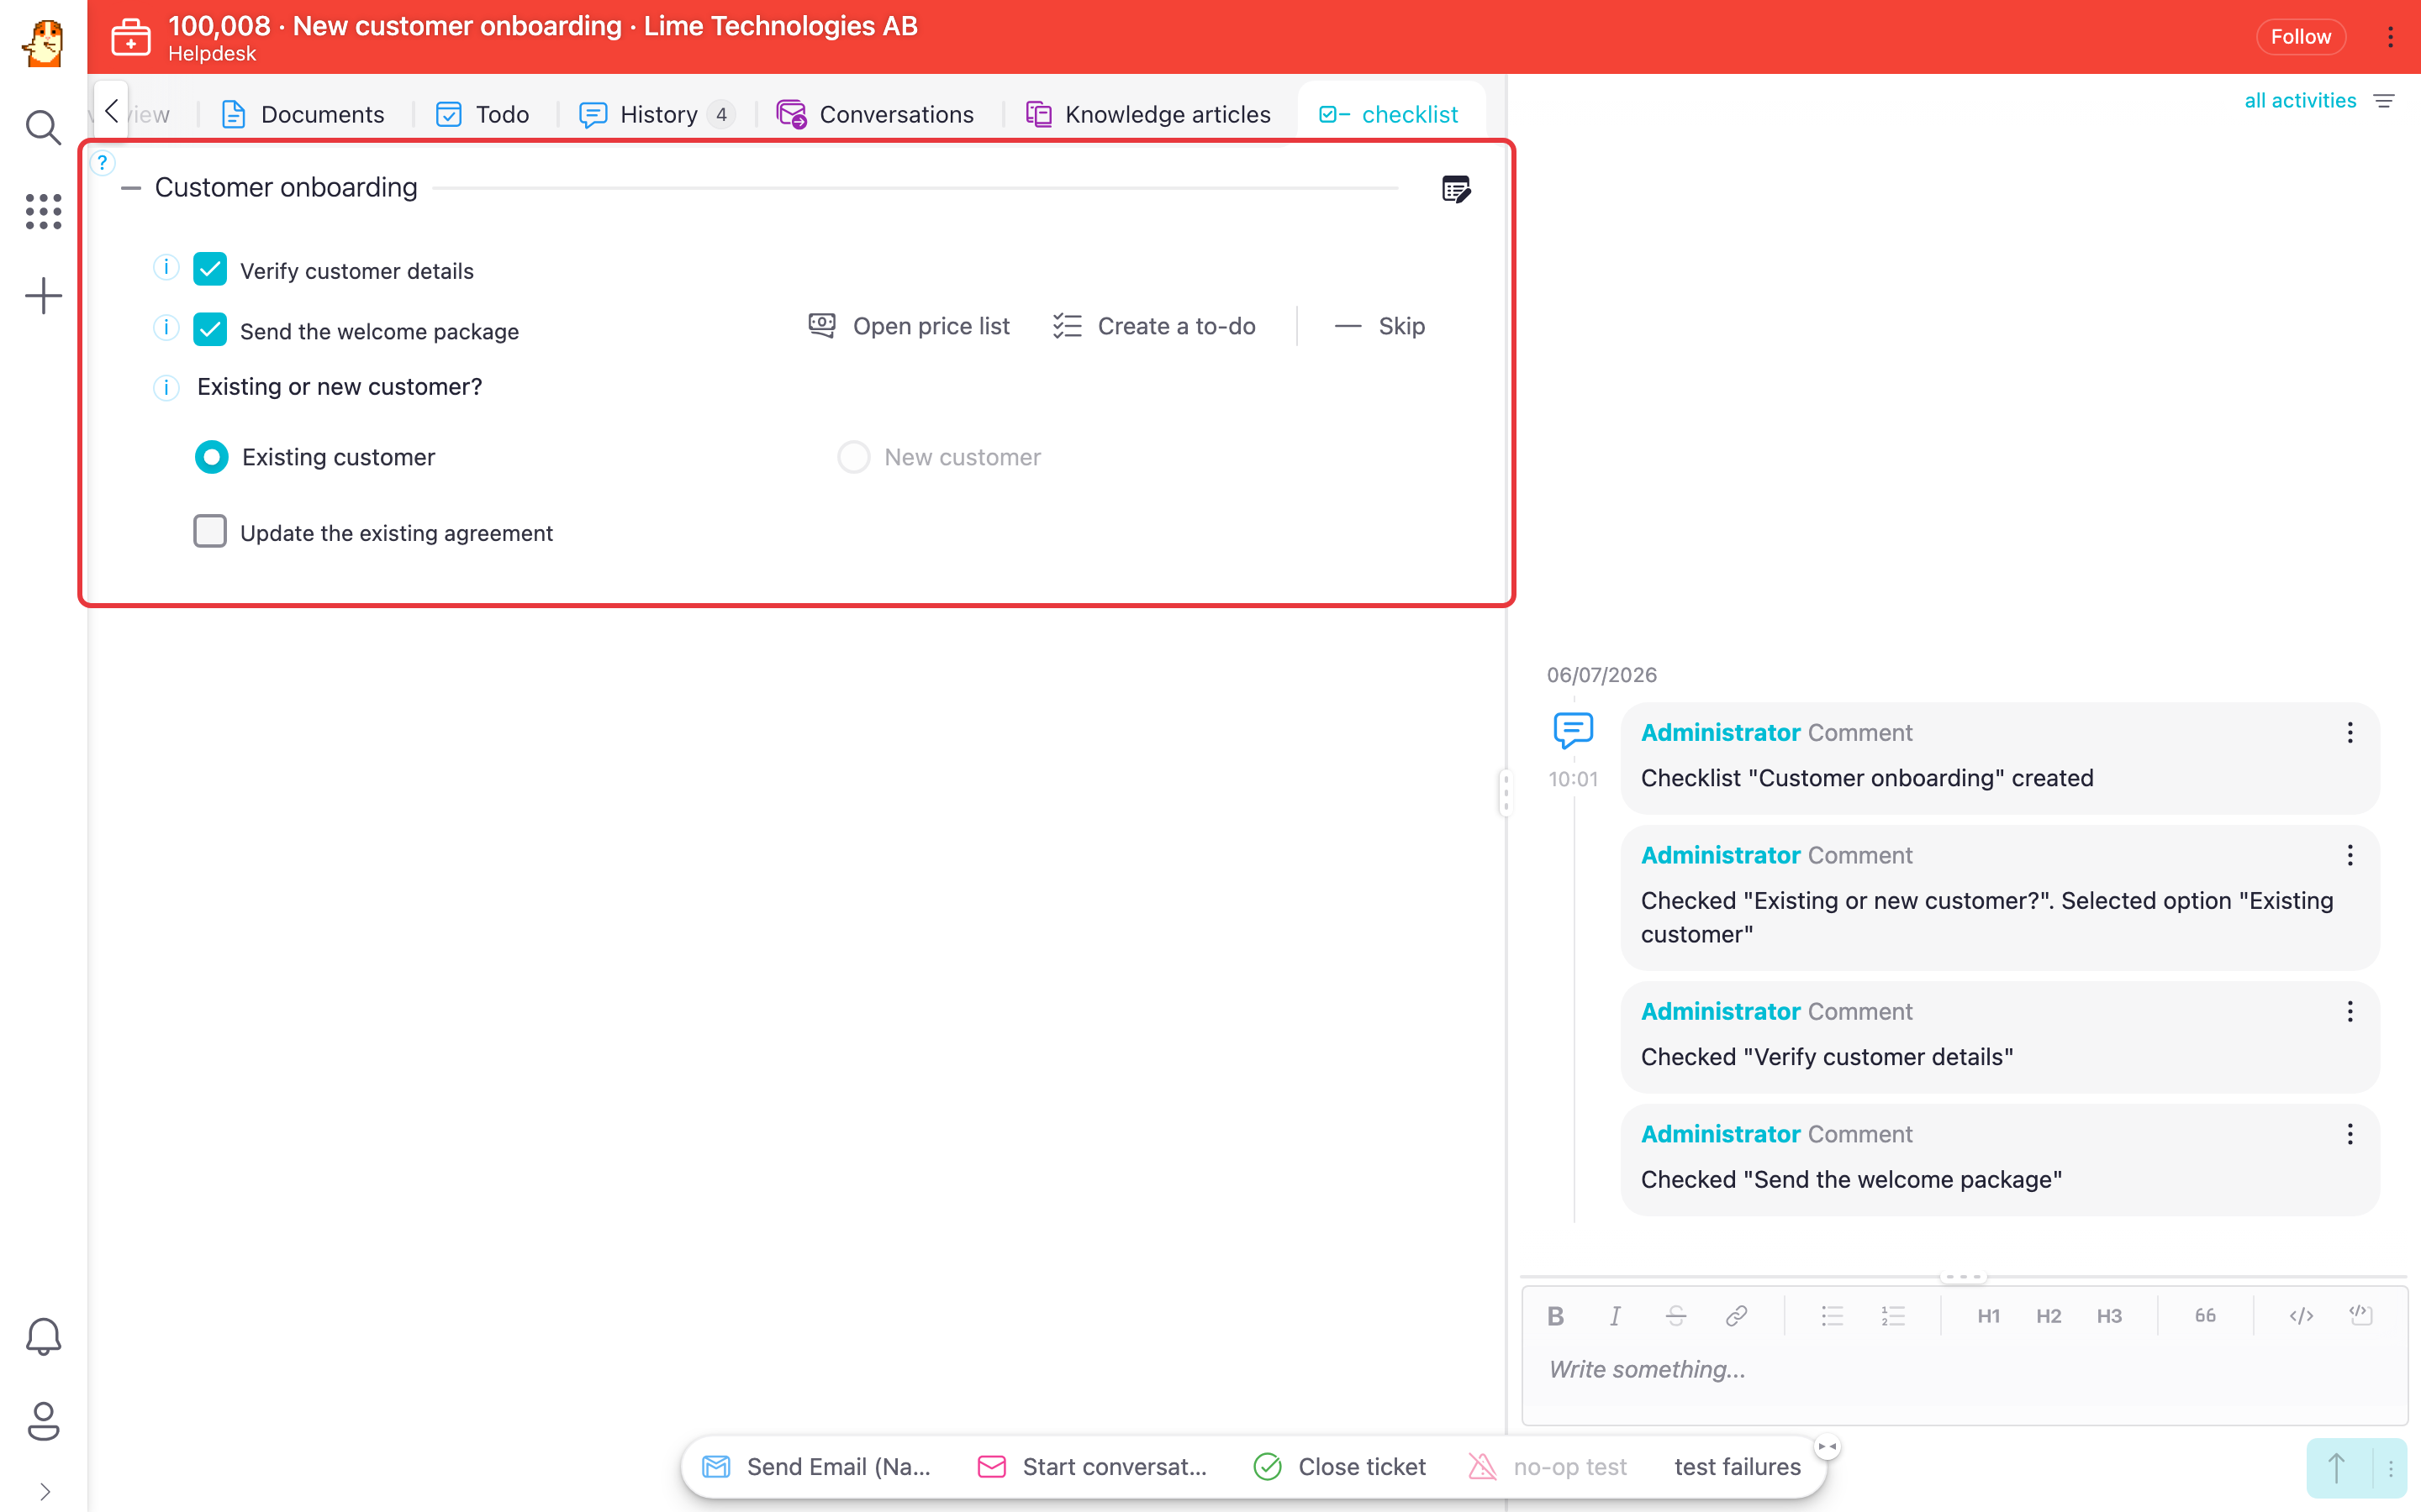Click no-op test action
This screenshot has height=1512, width=2421.
click(x=1548, y=1467)
